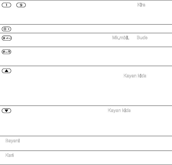The image size is (172, 165).
Task: Open the Kari entry
Action: [9, 155]
